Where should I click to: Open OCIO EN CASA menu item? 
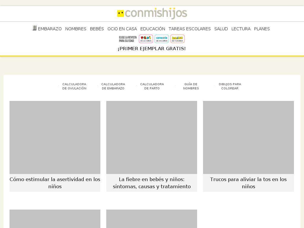click(x=122, y=29)
